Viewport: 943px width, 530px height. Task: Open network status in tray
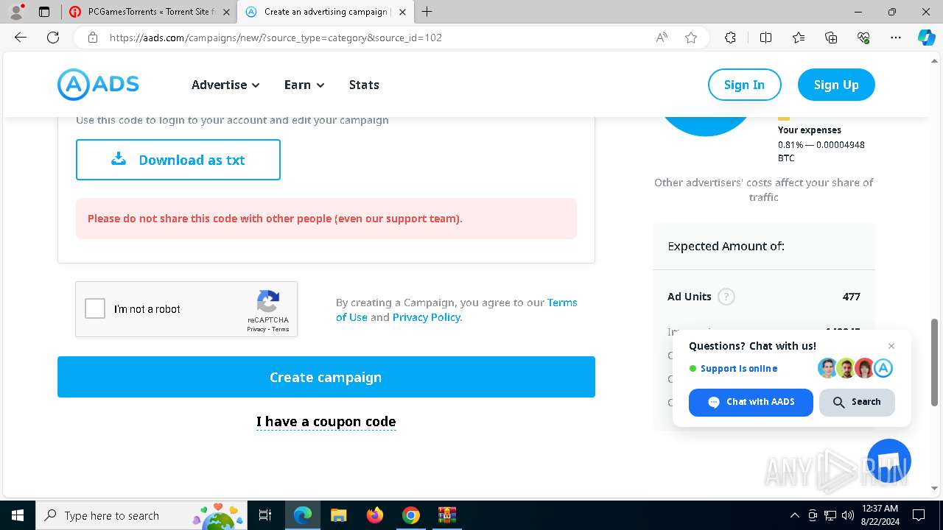coord(830,515)
